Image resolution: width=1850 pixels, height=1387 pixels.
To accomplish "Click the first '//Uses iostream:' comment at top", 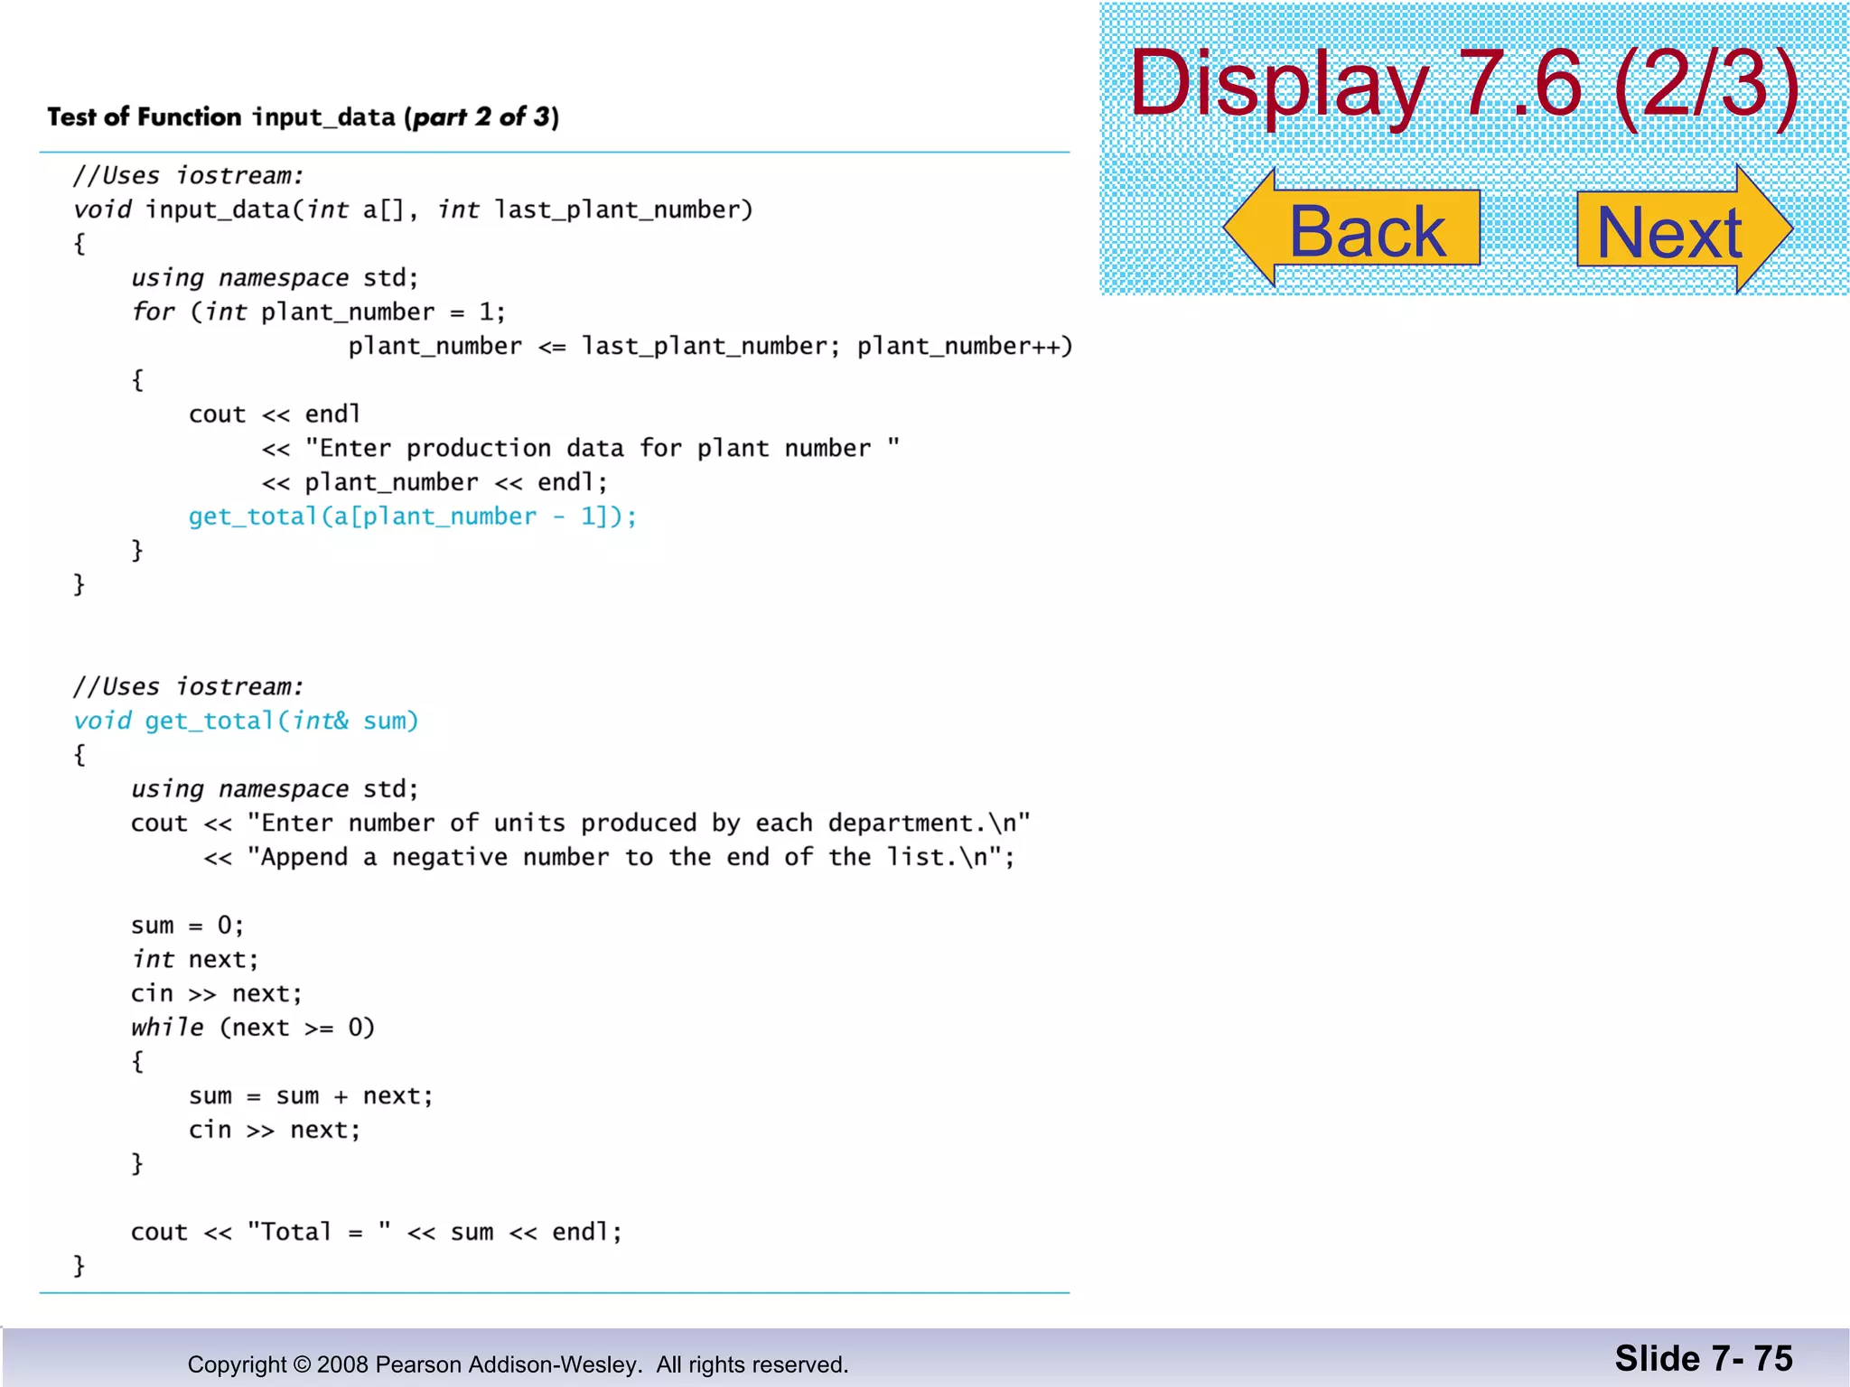I will [x=188, y=176].
